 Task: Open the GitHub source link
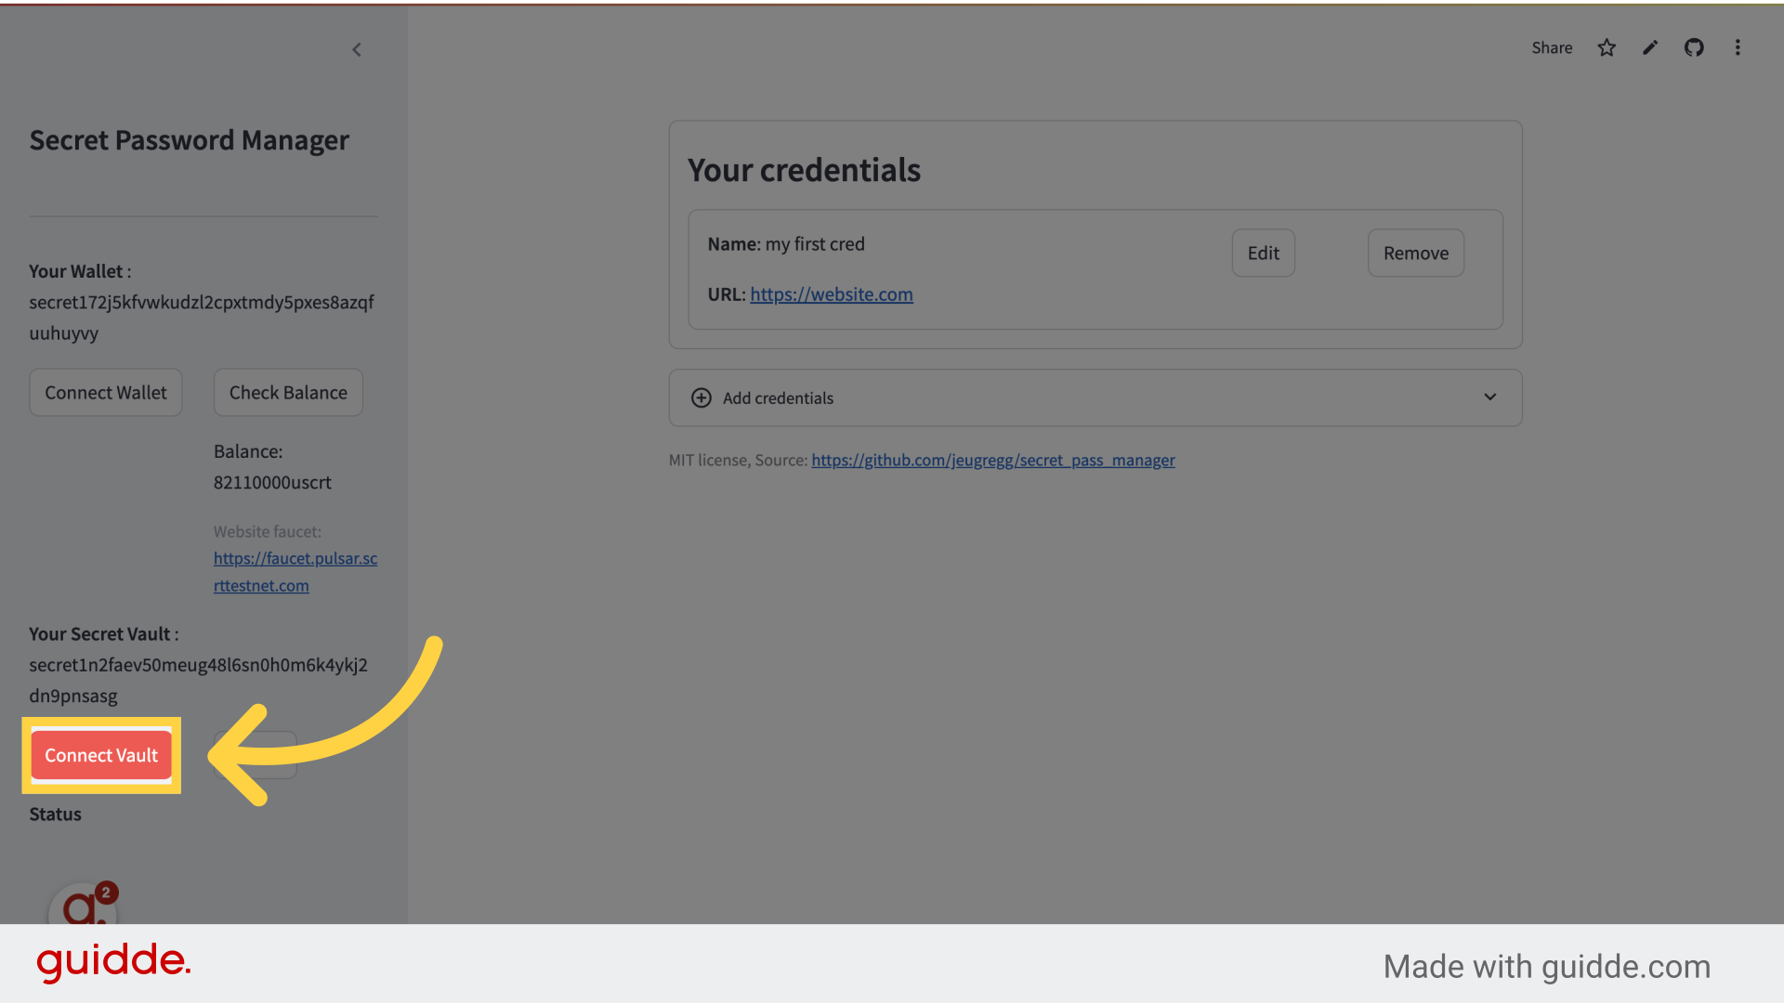[992, 460]
